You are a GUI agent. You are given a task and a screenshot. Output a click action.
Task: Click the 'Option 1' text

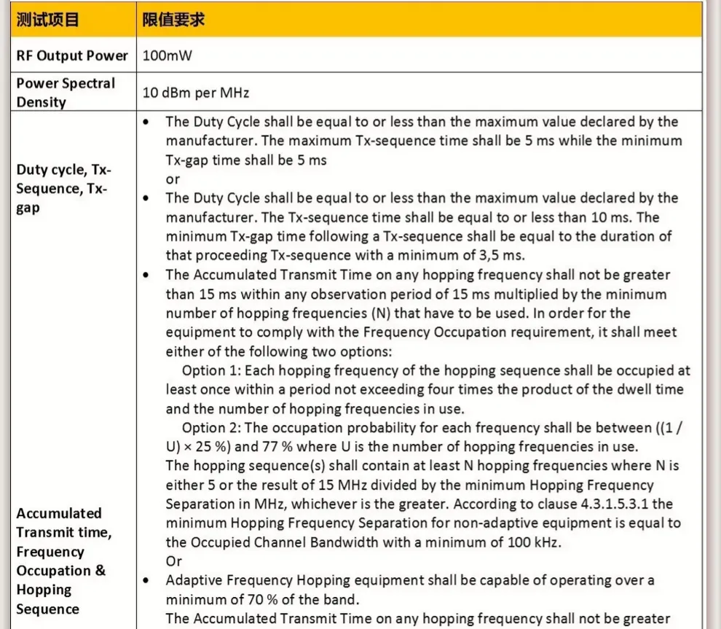coord(211,370)
